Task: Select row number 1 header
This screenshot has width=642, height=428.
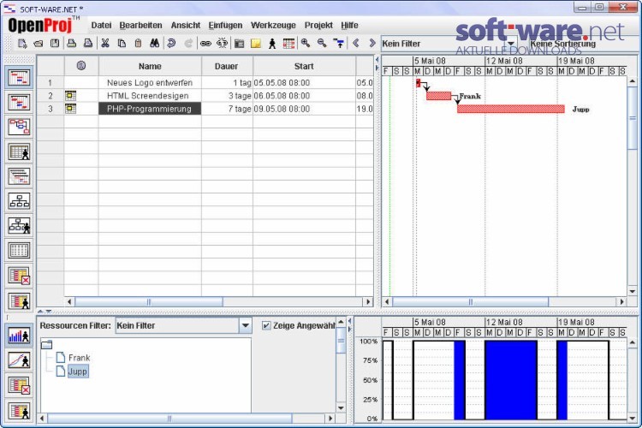Action: tap(51, 83)
